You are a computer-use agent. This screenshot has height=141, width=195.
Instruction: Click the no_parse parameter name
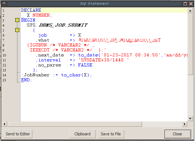(49, 65)
